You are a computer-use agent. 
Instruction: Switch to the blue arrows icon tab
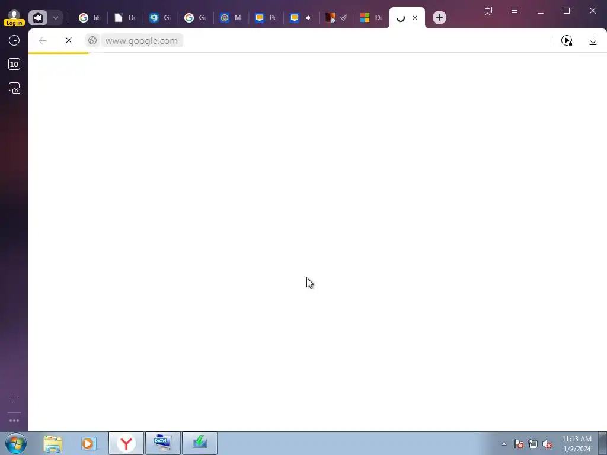tap(160, 18)
